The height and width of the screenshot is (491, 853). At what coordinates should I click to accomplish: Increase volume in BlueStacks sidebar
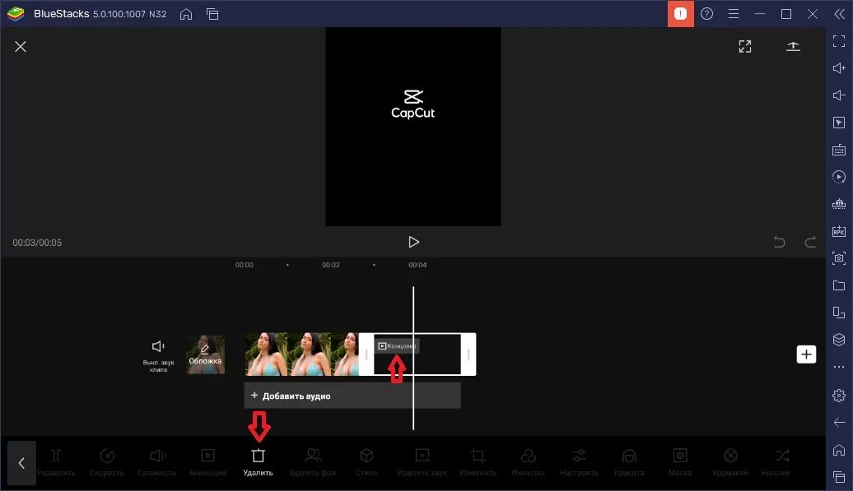pos(839,68)
